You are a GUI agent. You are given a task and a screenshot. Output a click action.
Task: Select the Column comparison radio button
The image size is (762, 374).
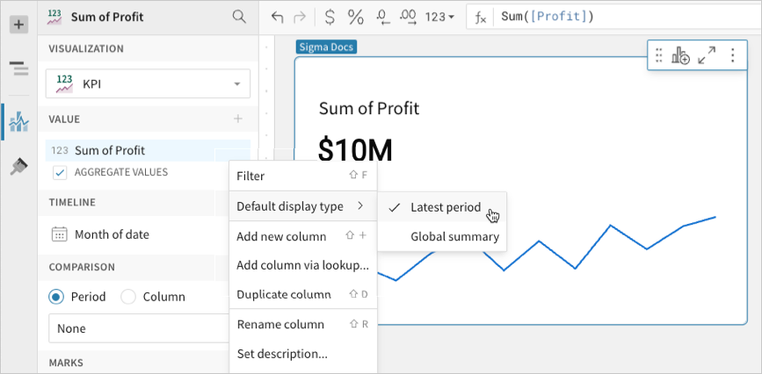point(128,297)
